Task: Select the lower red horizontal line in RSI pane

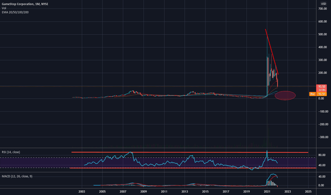Action: pos(193,168)
